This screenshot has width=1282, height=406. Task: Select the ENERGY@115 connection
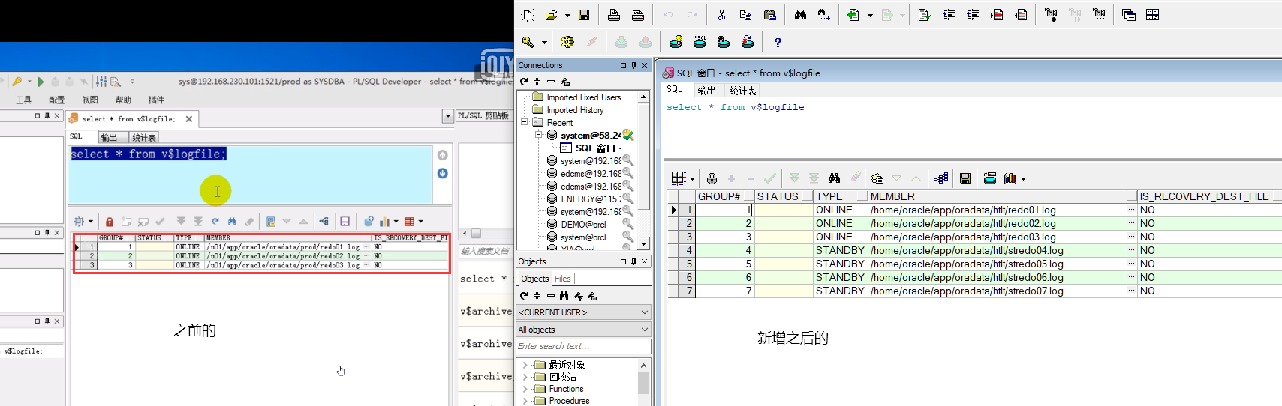coord(590,199)
